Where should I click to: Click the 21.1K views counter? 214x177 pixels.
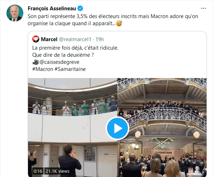(x=57, y=171)
